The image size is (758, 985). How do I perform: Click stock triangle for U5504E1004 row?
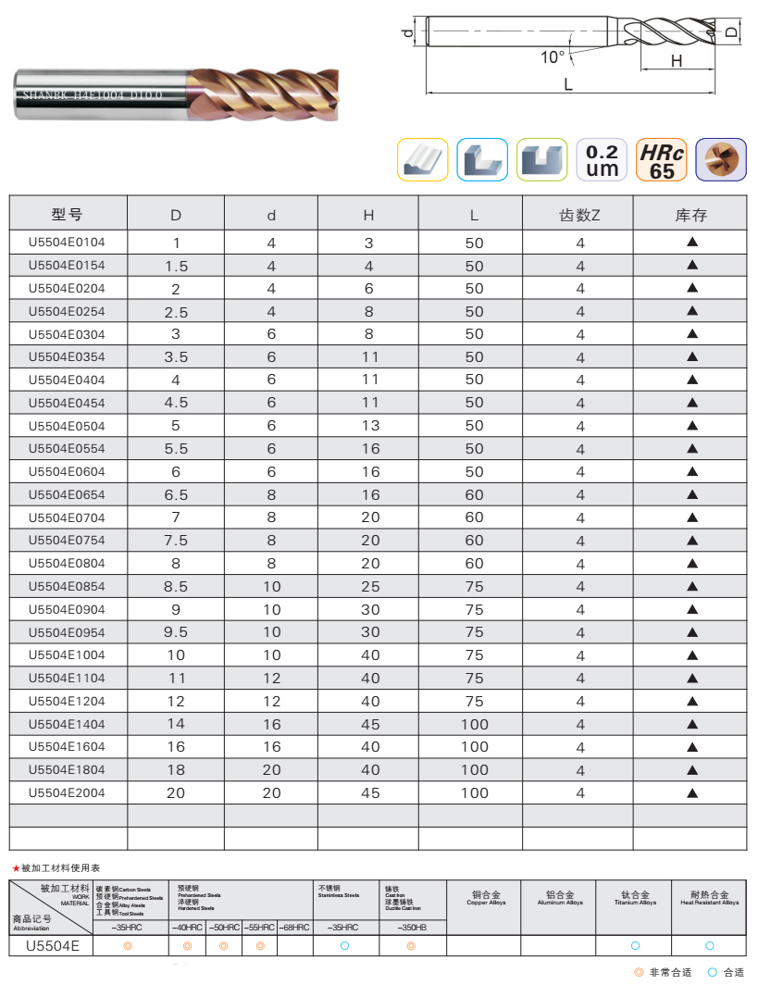691,655
